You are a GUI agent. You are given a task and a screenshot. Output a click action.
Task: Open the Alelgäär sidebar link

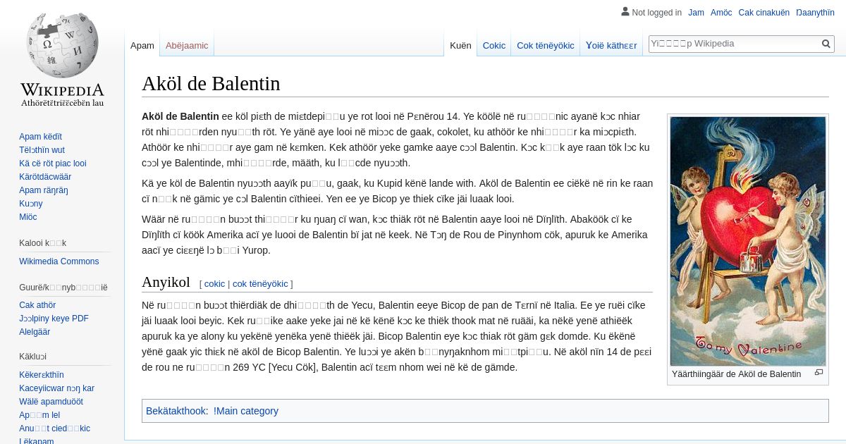[x=35, y=332]
